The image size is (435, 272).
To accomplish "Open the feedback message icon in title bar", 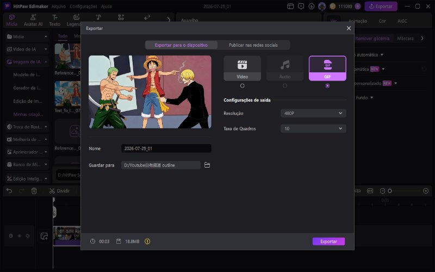I will coord(301,6).
